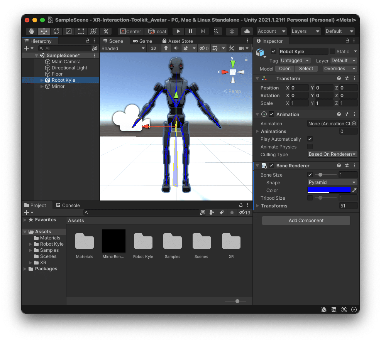The width and height of the screenshot is (381, 342).
Task: Expand the Mirror object in Hierarchy
Action: pyautogui.click(x=42, y=86)
